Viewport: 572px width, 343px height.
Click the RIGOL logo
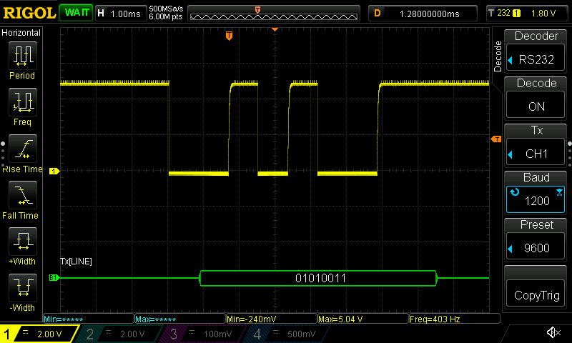pos(29,13)
